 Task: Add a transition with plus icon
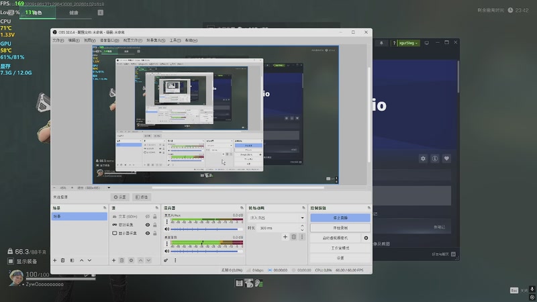coord(285,237)
